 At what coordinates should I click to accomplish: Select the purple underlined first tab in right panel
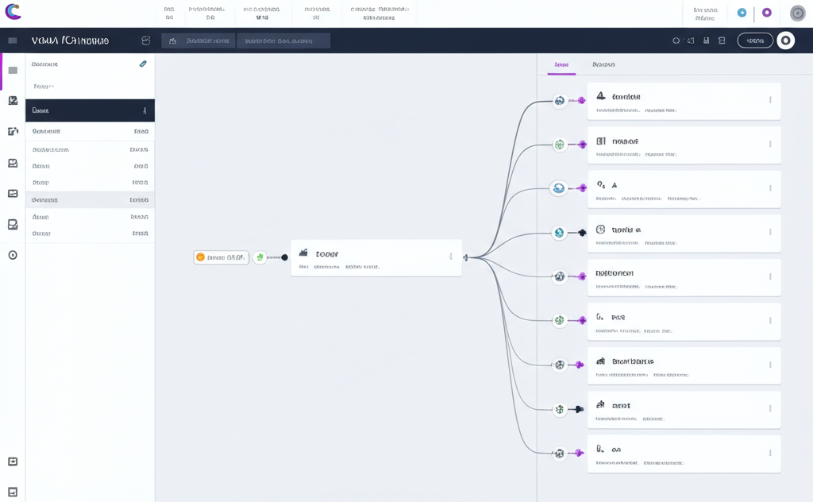[x=561, y=64]
